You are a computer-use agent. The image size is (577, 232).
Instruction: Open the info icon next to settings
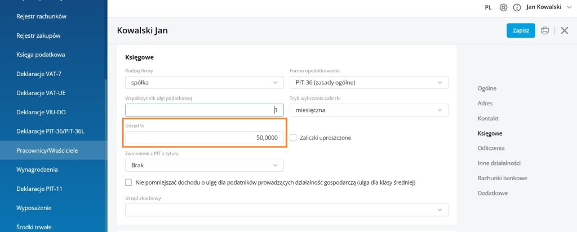pyautogui.click(x=517, y=7)
